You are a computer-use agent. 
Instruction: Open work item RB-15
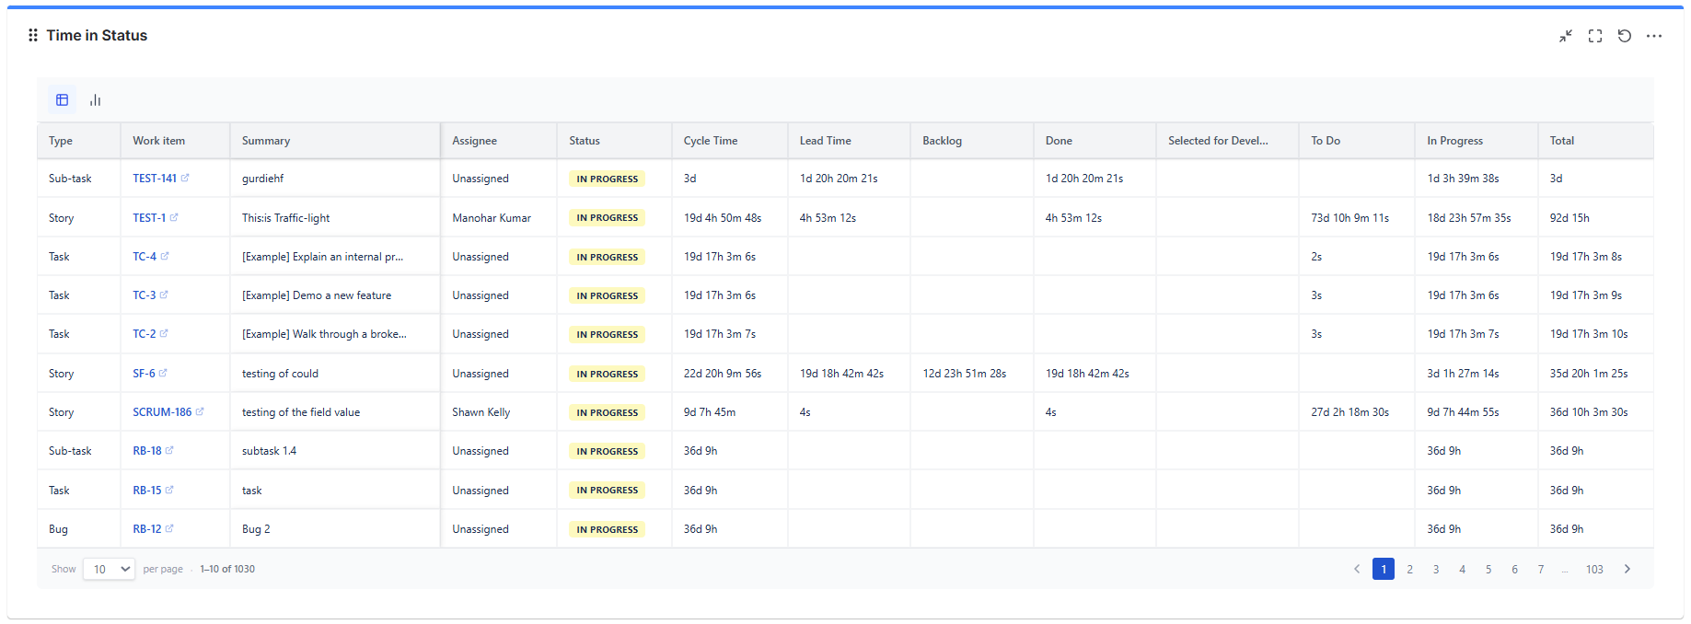click(x=147, y=491)
